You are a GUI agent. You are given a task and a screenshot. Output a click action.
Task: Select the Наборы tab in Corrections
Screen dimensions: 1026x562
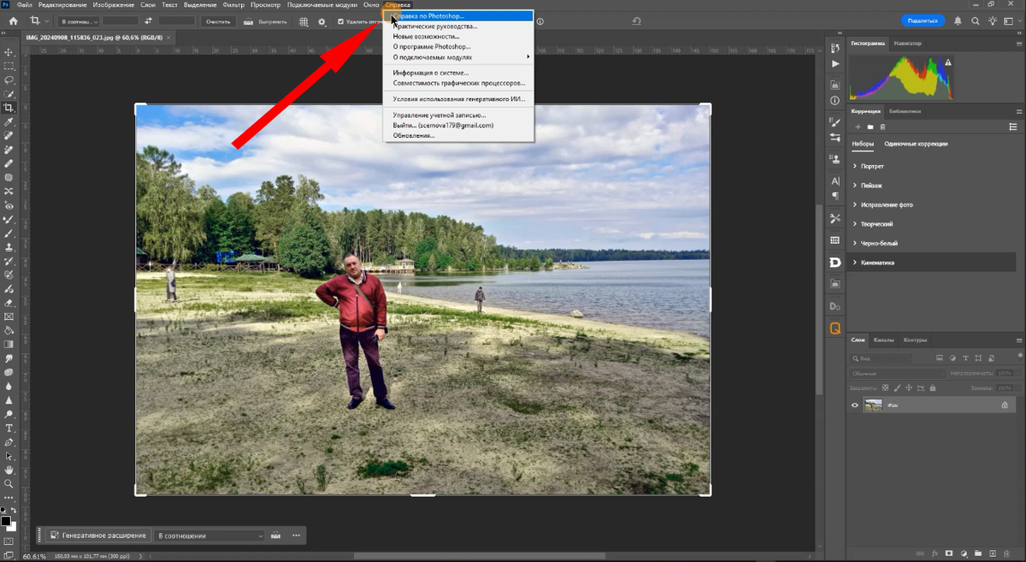click(x=863, y=144)
